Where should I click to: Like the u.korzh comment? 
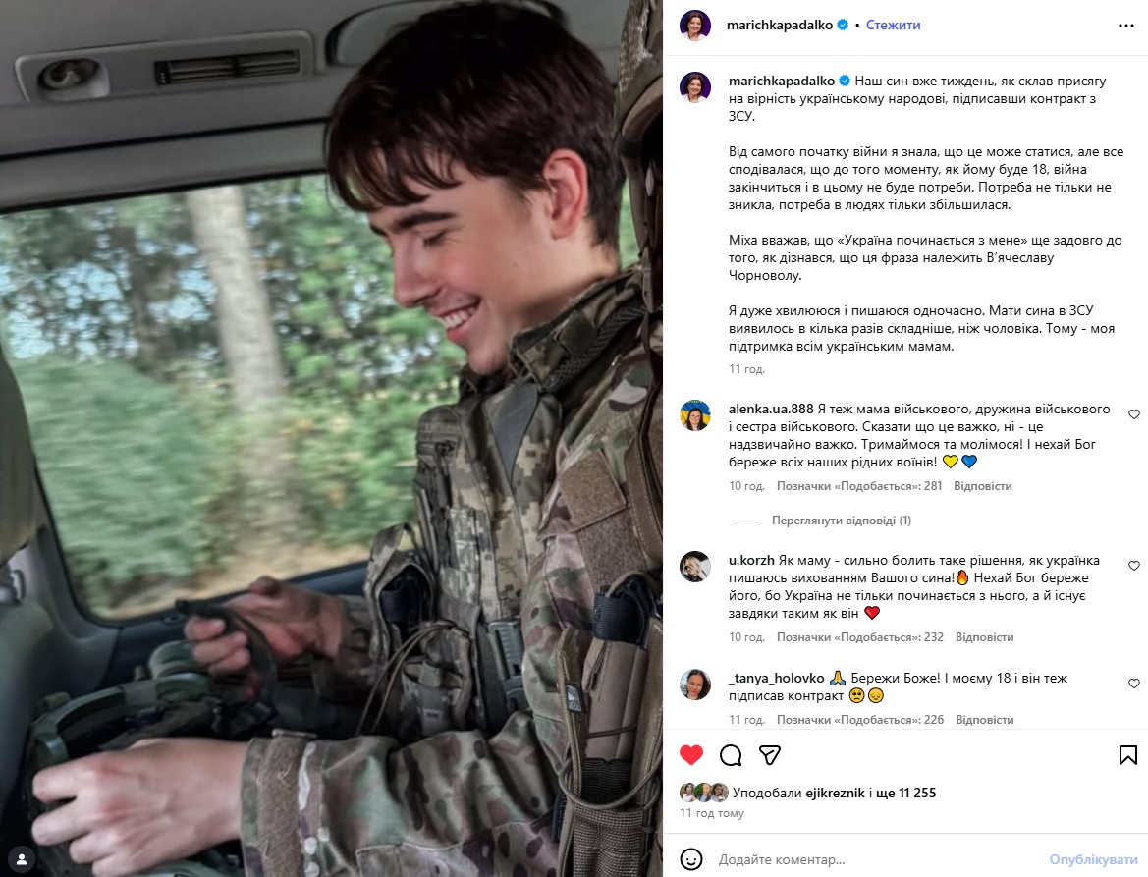[x=1134, y=566]
